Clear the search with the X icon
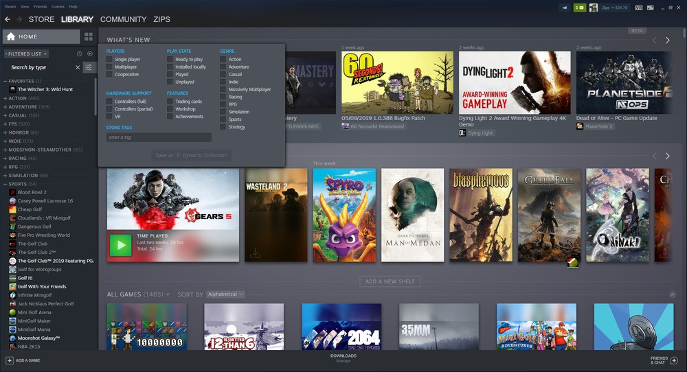 (78, 67)
